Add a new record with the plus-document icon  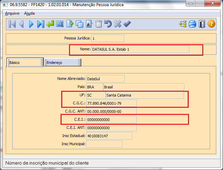click(70, 24)
